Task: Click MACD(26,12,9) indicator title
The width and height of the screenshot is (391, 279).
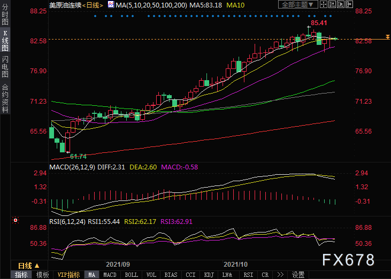Action: tap(72, 167)
